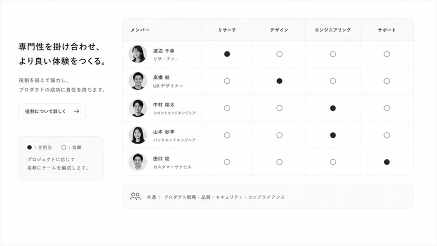437x246 pixels.
Task: Click 田口 稔's avatar photo
Action: pyautogui.click(x=138, y=162)
